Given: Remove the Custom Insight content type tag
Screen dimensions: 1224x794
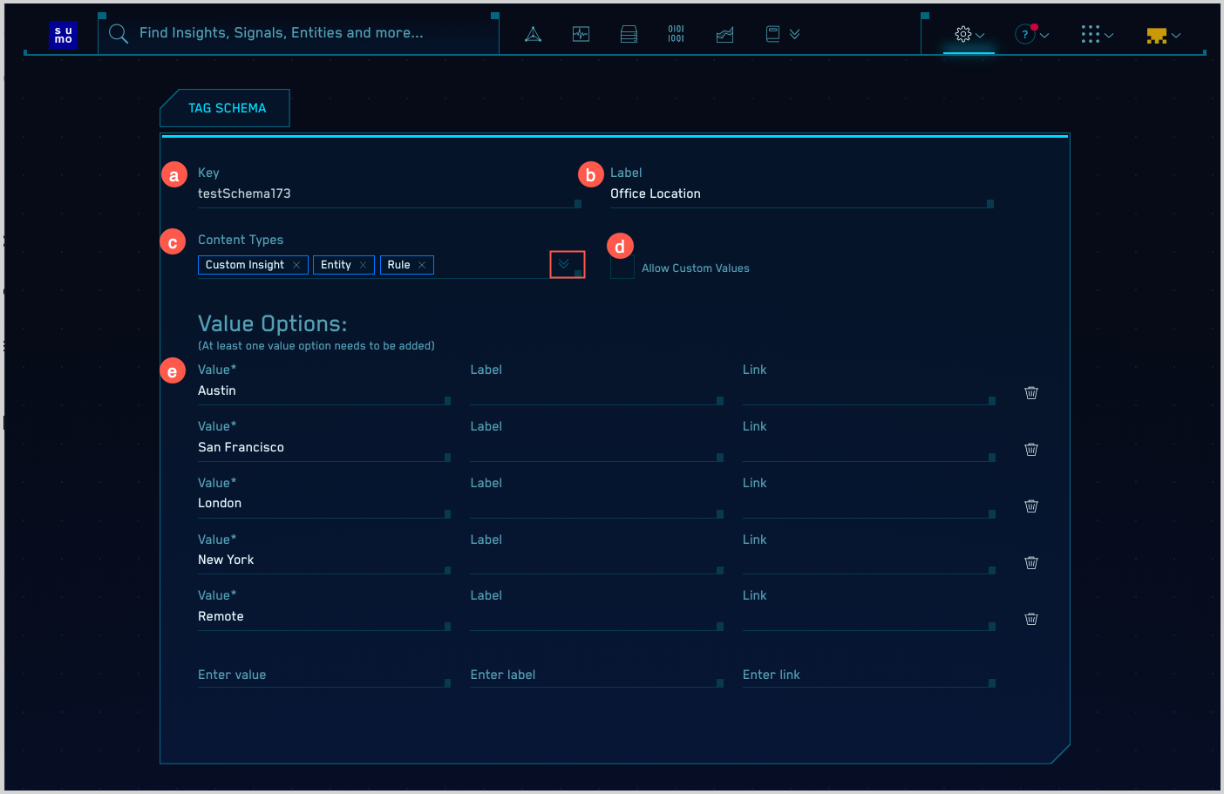Looking at the screenshot, I should click(296, 265).
